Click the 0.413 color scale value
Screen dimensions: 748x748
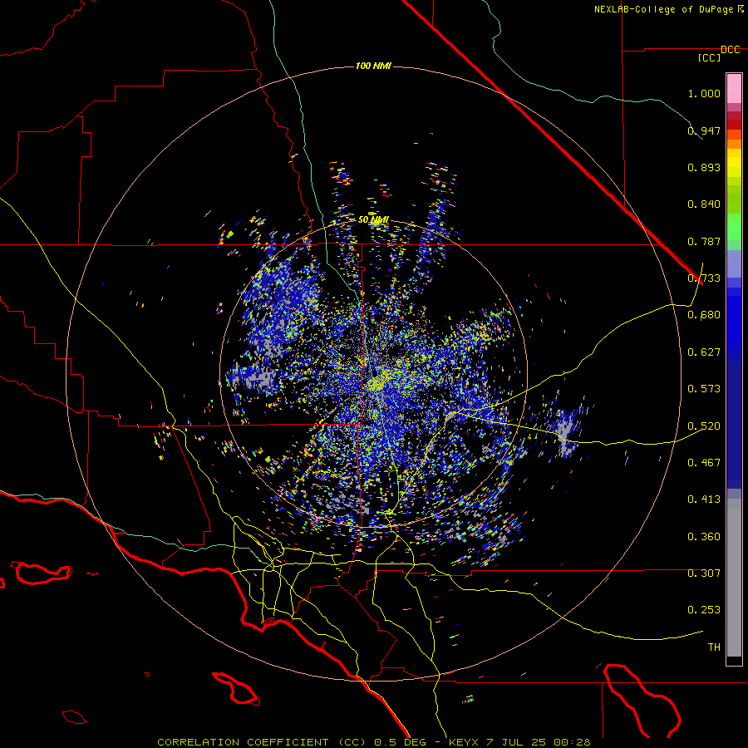click(x=704, y=499)
